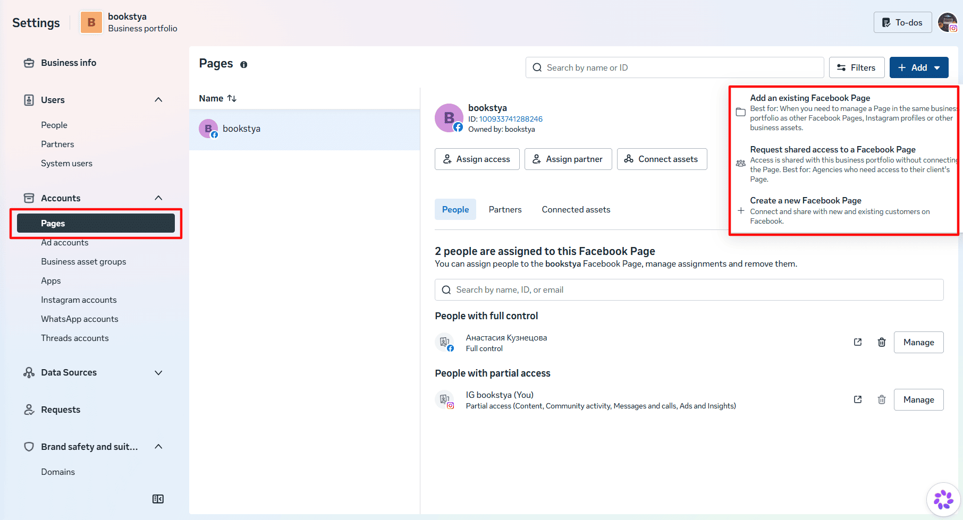The image size is (963, 520).
Task: Click bookstya page avatar in details
Action: [x=449, y=118]
